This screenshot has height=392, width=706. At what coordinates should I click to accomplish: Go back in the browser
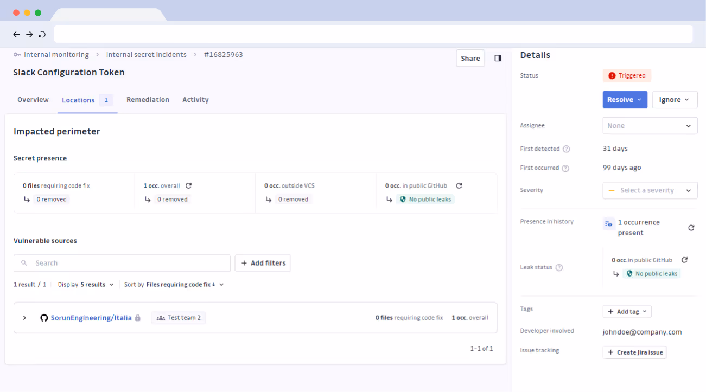pos(16,34)
